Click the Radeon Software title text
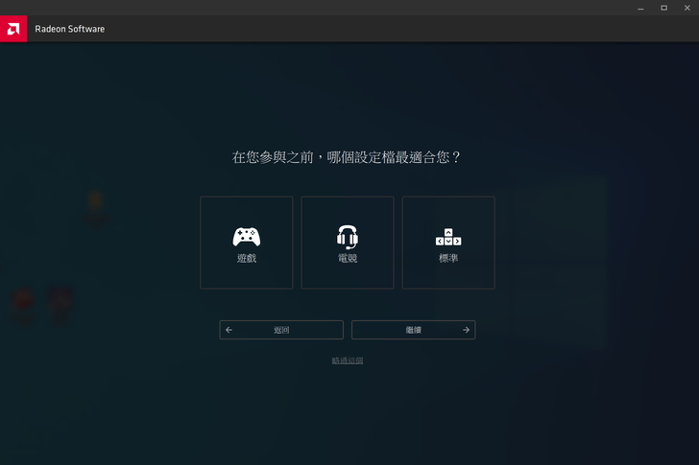The height and width of the screenshot is (465, 699). [x=69, y=29]
